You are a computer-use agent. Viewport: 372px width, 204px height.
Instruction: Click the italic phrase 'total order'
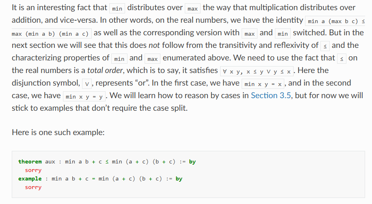105,70
